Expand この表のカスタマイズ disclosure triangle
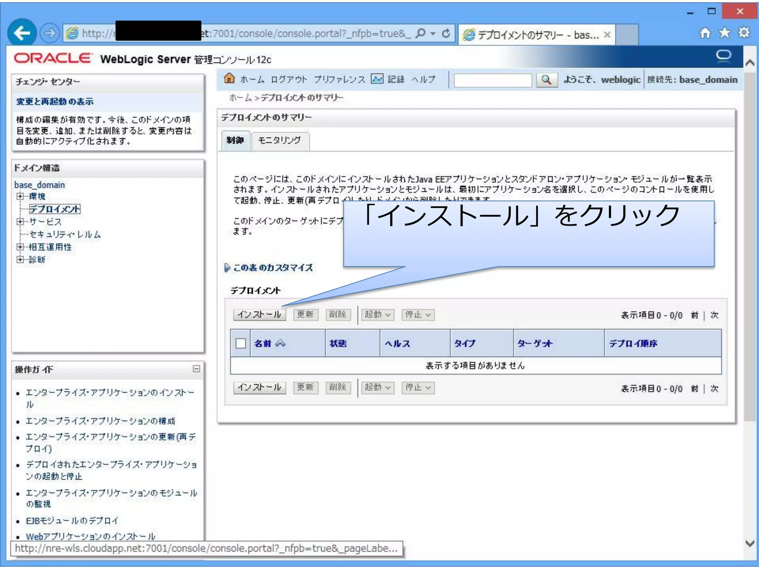 tap(228, 267)
